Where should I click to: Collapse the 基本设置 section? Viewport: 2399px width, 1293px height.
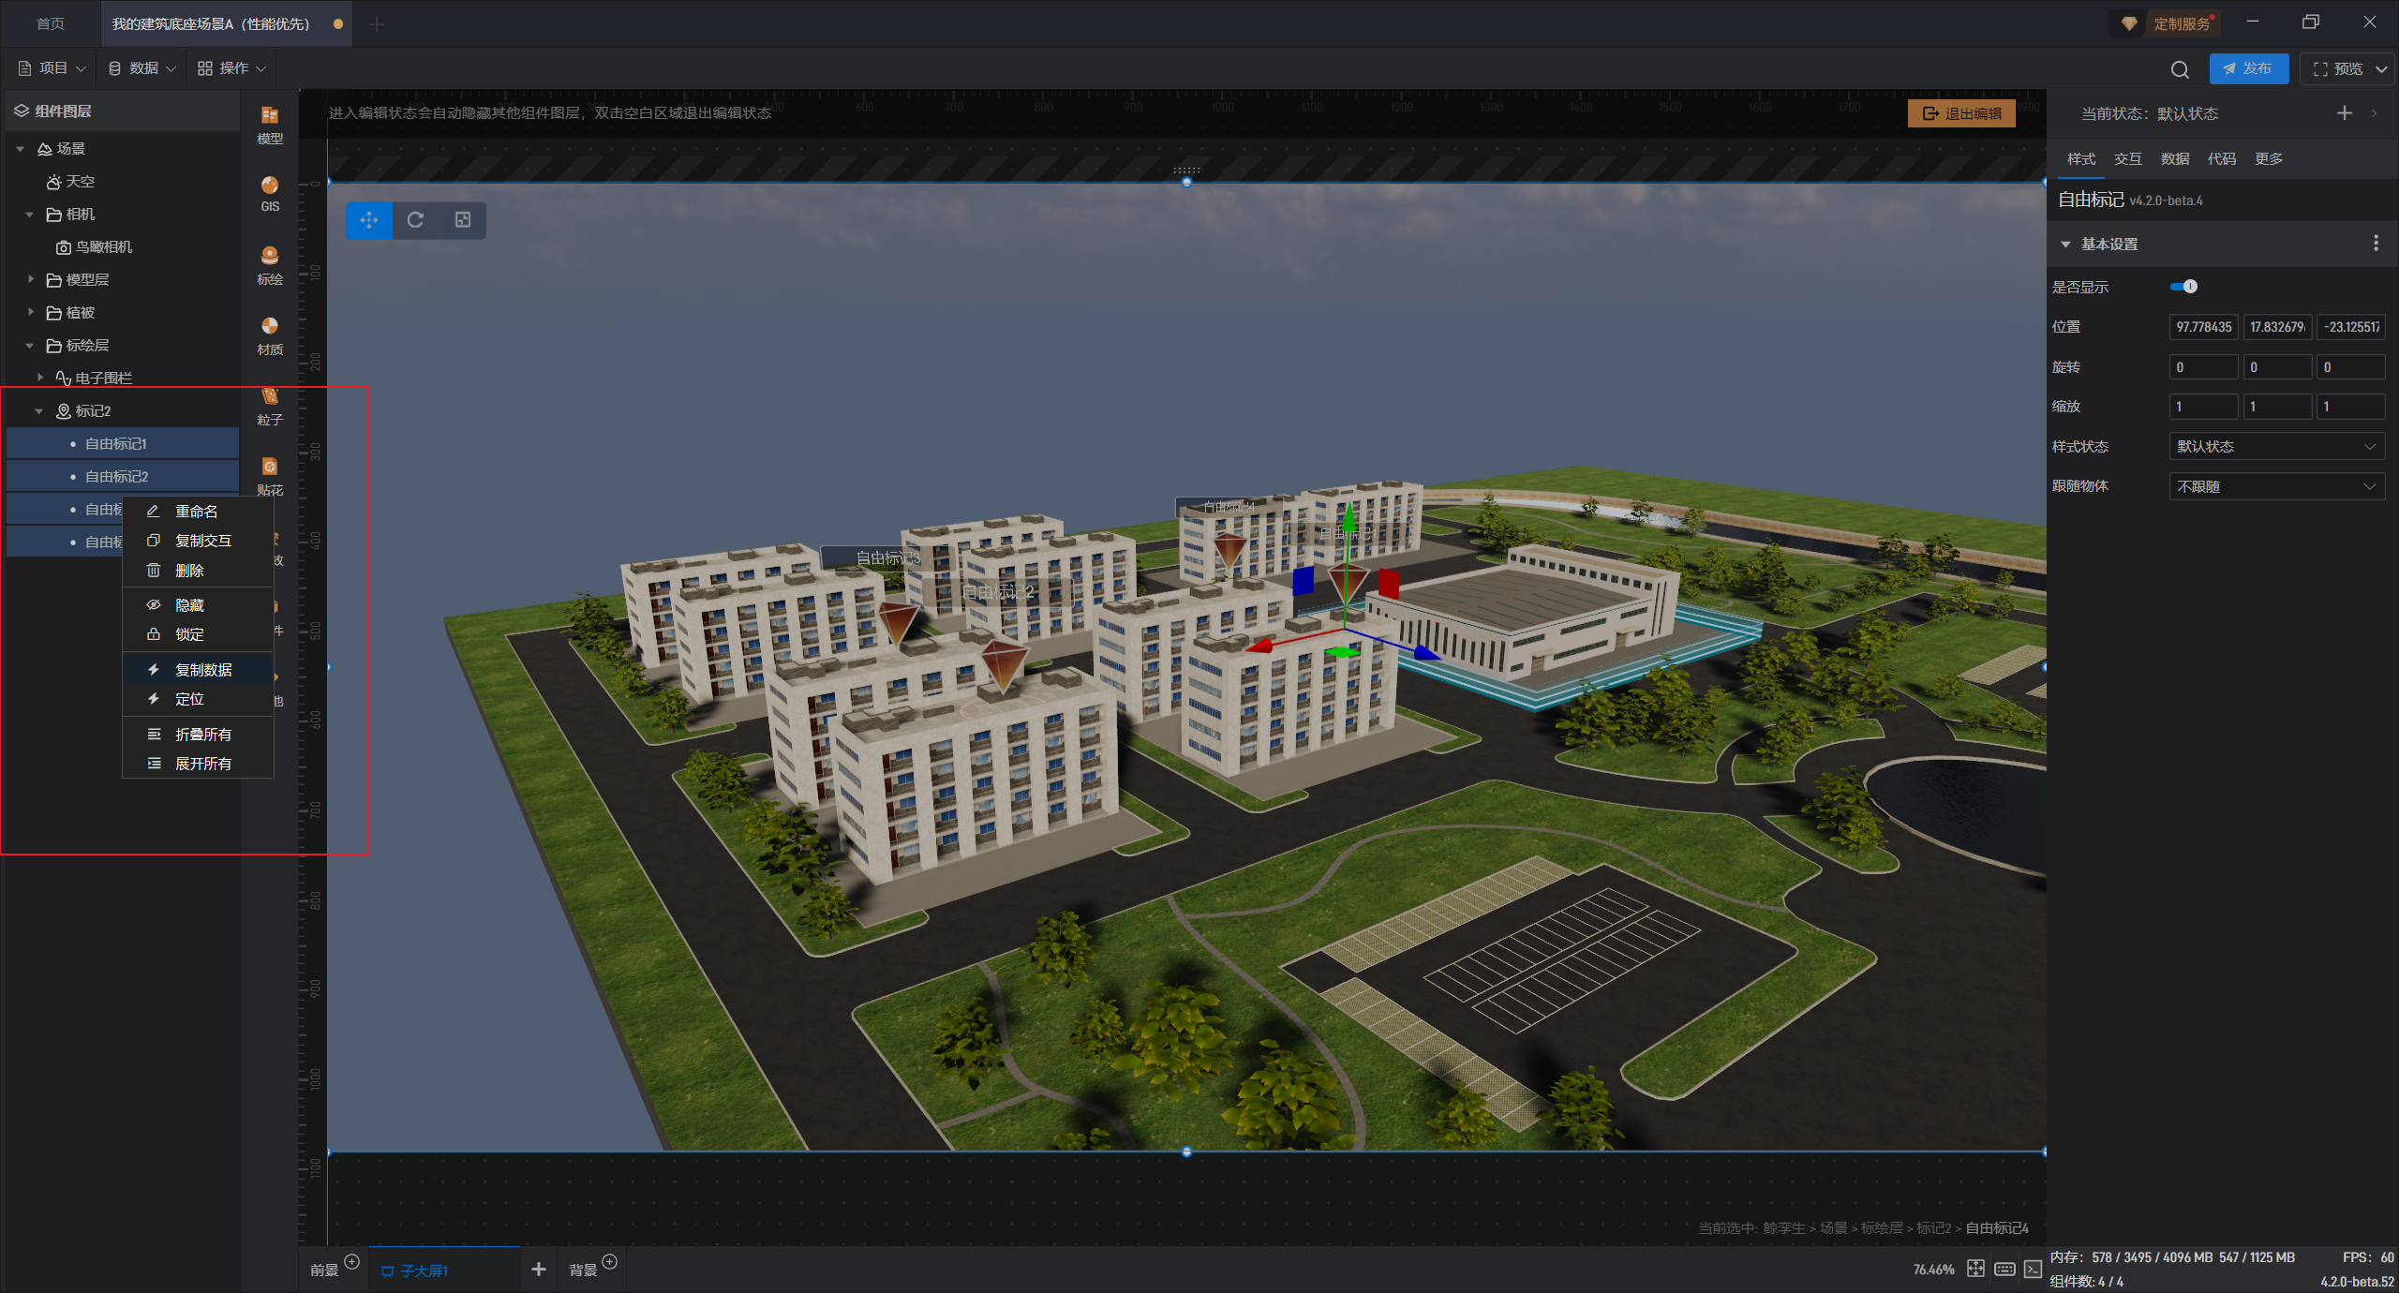point(2065,245)
